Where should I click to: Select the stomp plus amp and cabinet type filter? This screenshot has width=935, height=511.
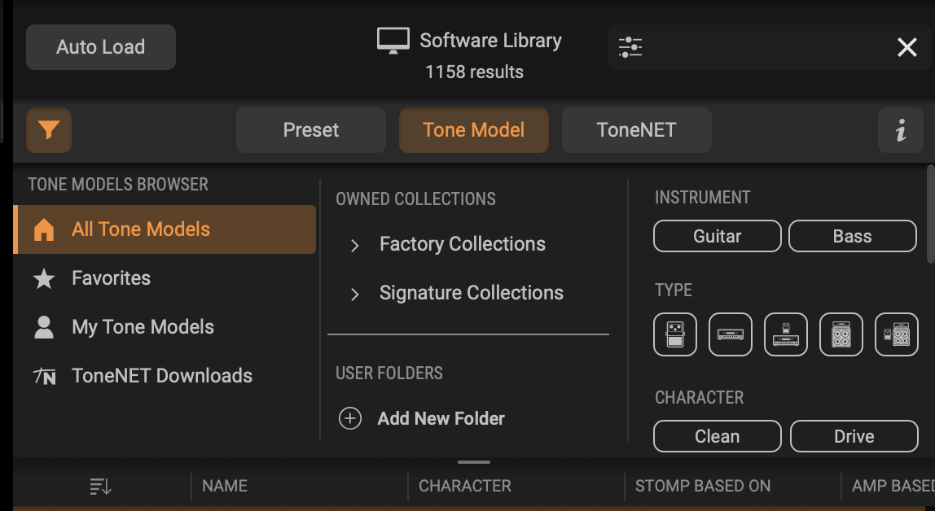pyautogui.click(x=896, y=334)
